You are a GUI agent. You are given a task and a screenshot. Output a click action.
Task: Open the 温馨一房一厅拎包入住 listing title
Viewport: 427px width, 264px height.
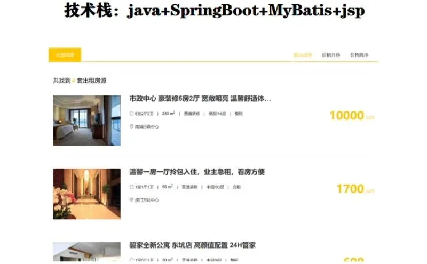pyautogui.click(x=197, y=172)
